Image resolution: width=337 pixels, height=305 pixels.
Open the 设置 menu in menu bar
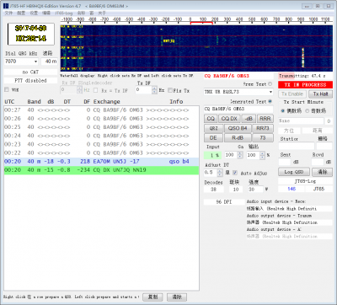34,13
